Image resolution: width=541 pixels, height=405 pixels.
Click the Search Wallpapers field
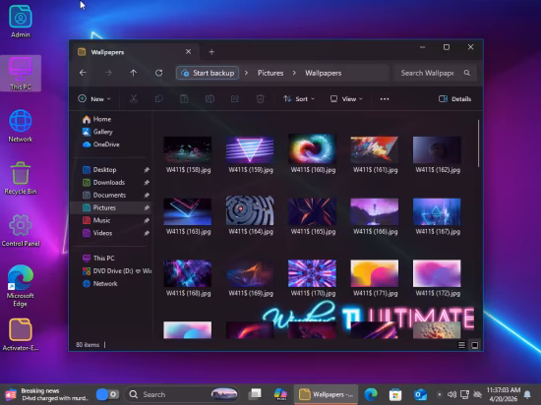click(435, 73)
